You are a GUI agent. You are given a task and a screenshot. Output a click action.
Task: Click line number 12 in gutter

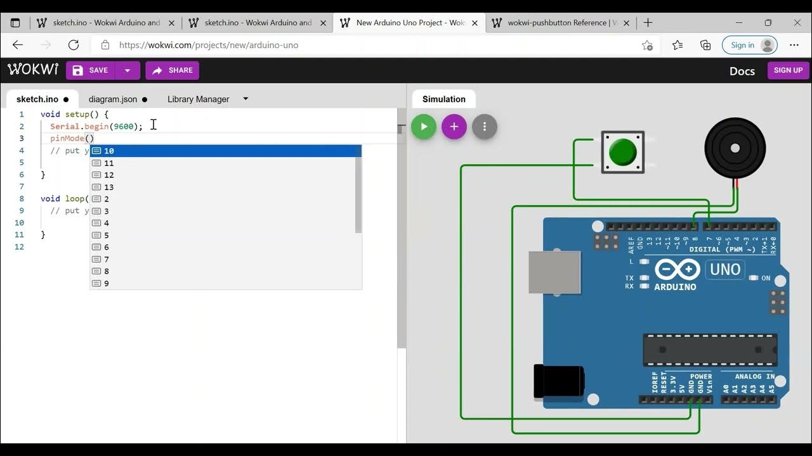19,247
